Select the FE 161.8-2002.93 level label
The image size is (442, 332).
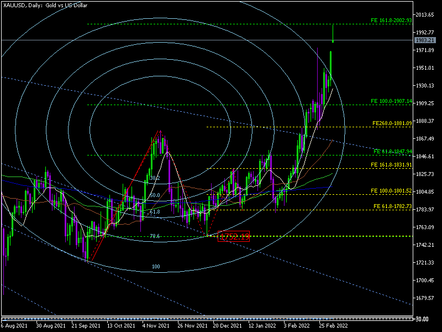pos(391,20)
